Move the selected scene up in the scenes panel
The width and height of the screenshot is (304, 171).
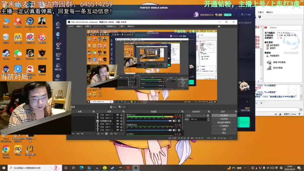point(78,134)
